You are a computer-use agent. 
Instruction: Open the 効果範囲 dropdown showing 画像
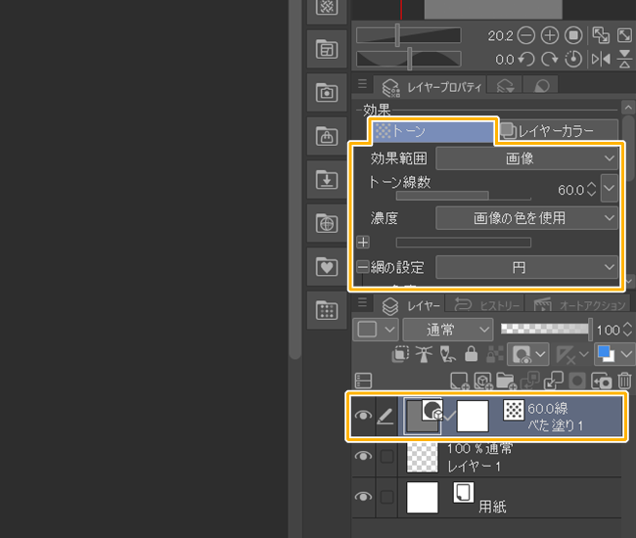[x=526, y=158]
